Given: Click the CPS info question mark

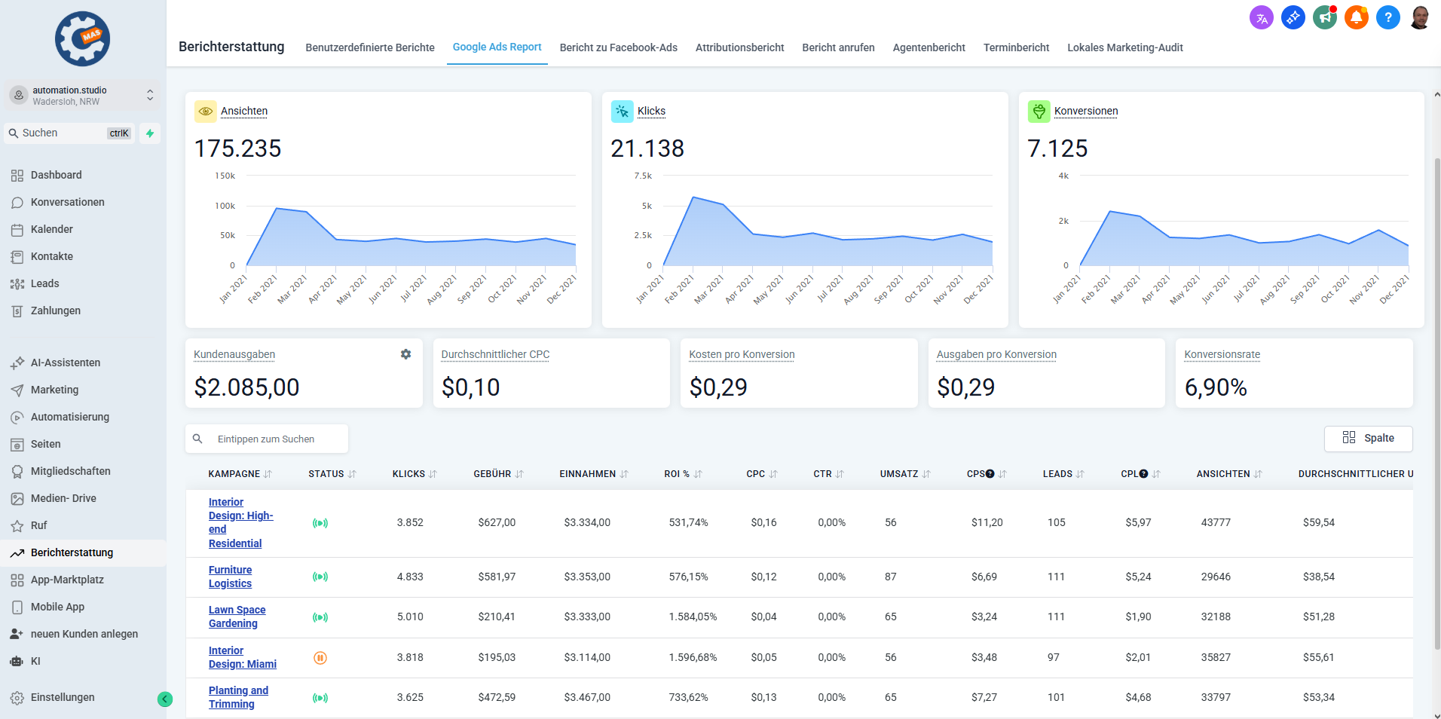Looking at the screenshot, I should pos(990,474).
